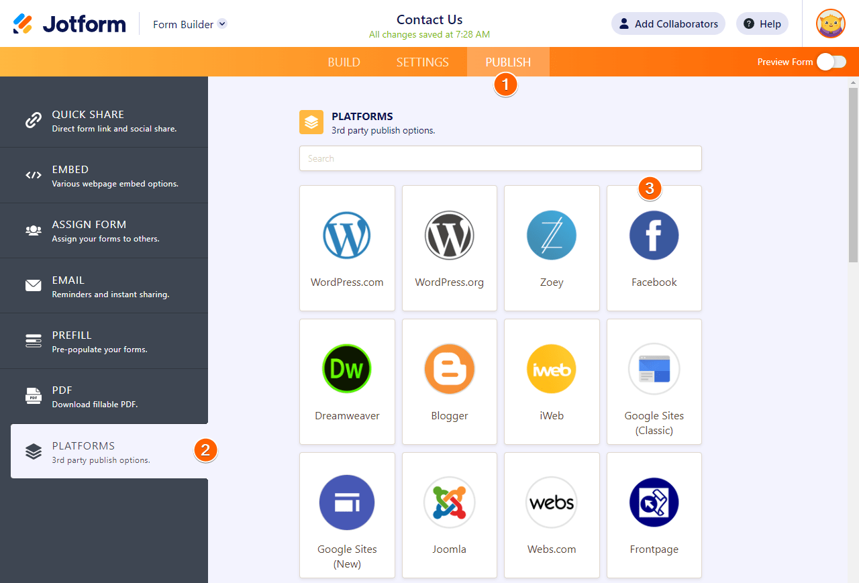Click the Jotform logo
The height and width of the screenshot is (583, 859).
tap(70, 24)
